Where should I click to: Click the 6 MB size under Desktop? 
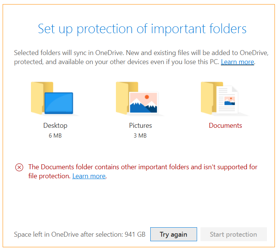(x=55, y=136)
